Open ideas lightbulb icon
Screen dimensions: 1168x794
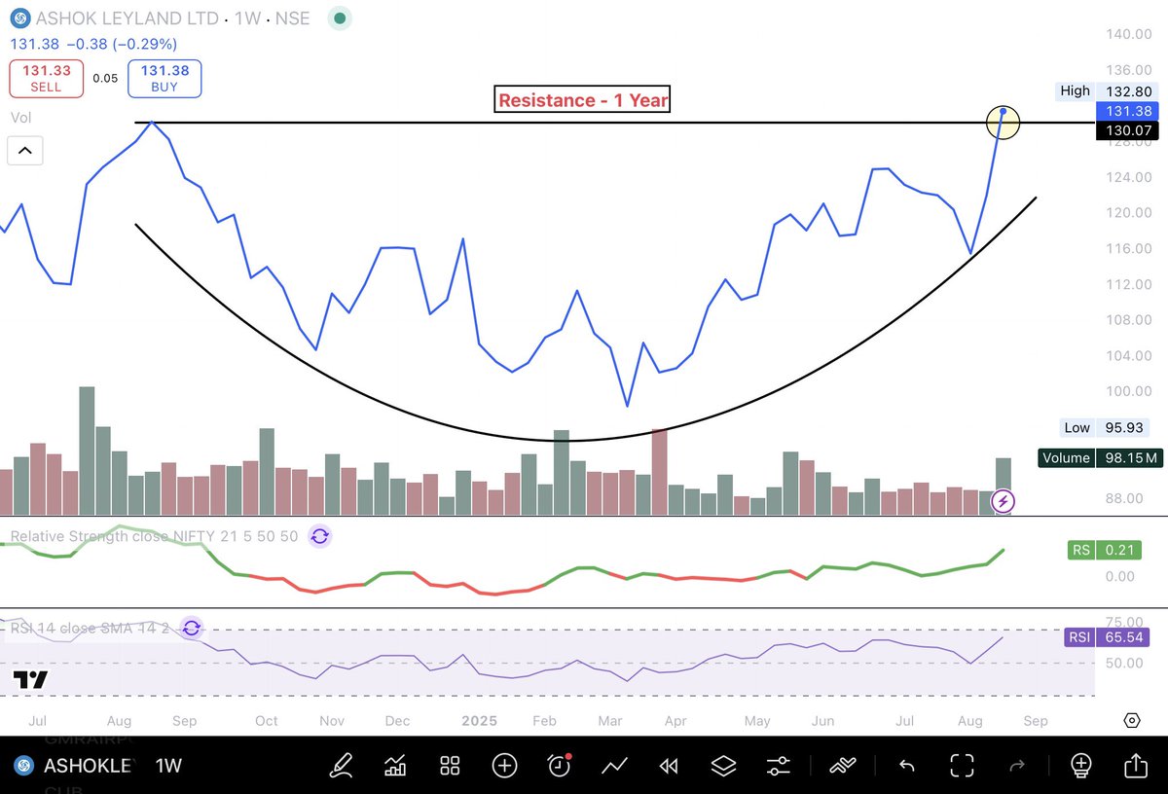click(1081, 765)
